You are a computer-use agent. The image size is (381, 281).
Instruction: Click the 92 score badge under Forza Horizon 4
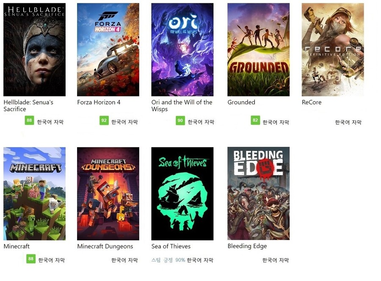click(x=104, y=120)
